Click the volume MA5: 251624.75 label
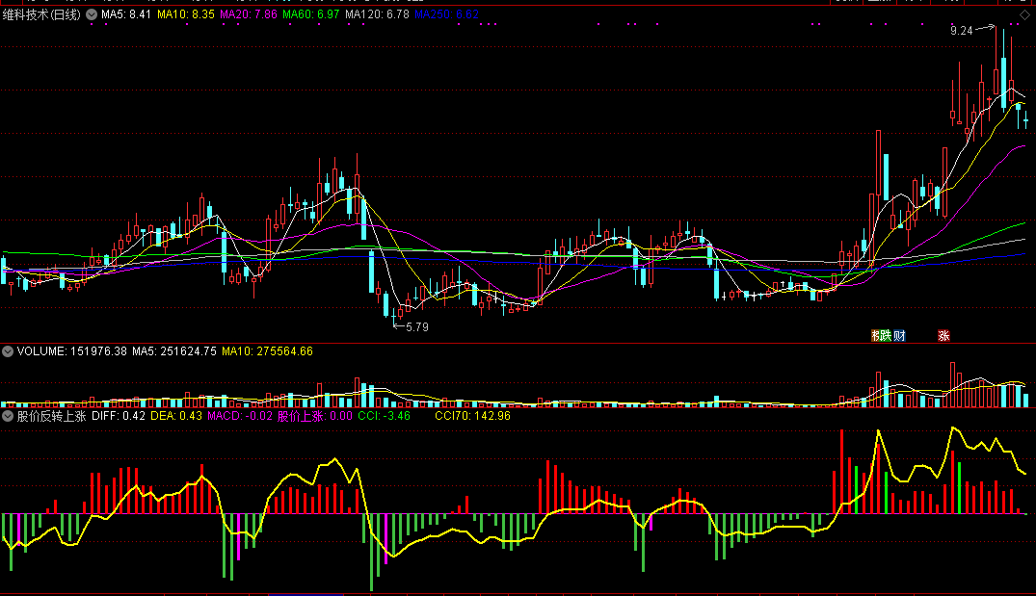The width and height of the screenshot is (1036, 596). (x=174, y=351)
